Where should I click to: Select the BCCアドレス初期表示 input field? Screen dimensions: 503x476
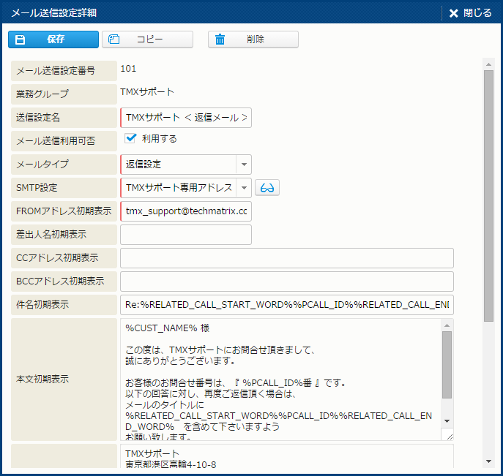pos(286,282)
